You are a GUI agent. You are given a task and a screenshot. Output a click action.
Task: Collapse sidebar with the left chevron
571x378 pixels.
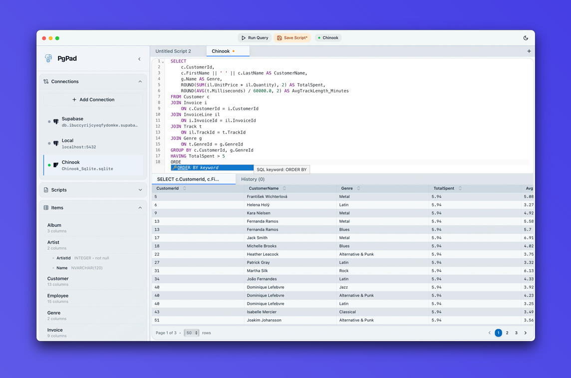[x=139, y=59]
